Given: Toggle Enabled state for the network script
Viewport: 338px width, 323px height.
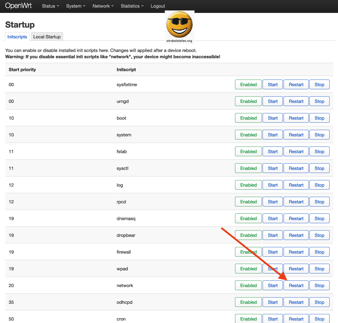Looking at the screenshot, I should [248, 285].
